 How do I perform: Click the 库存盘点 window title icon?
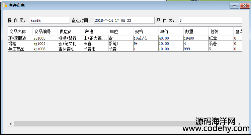[x=5, y=5]
